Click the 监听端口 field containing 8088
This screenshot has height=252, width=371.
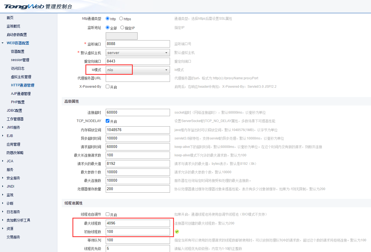click(138, 44)
